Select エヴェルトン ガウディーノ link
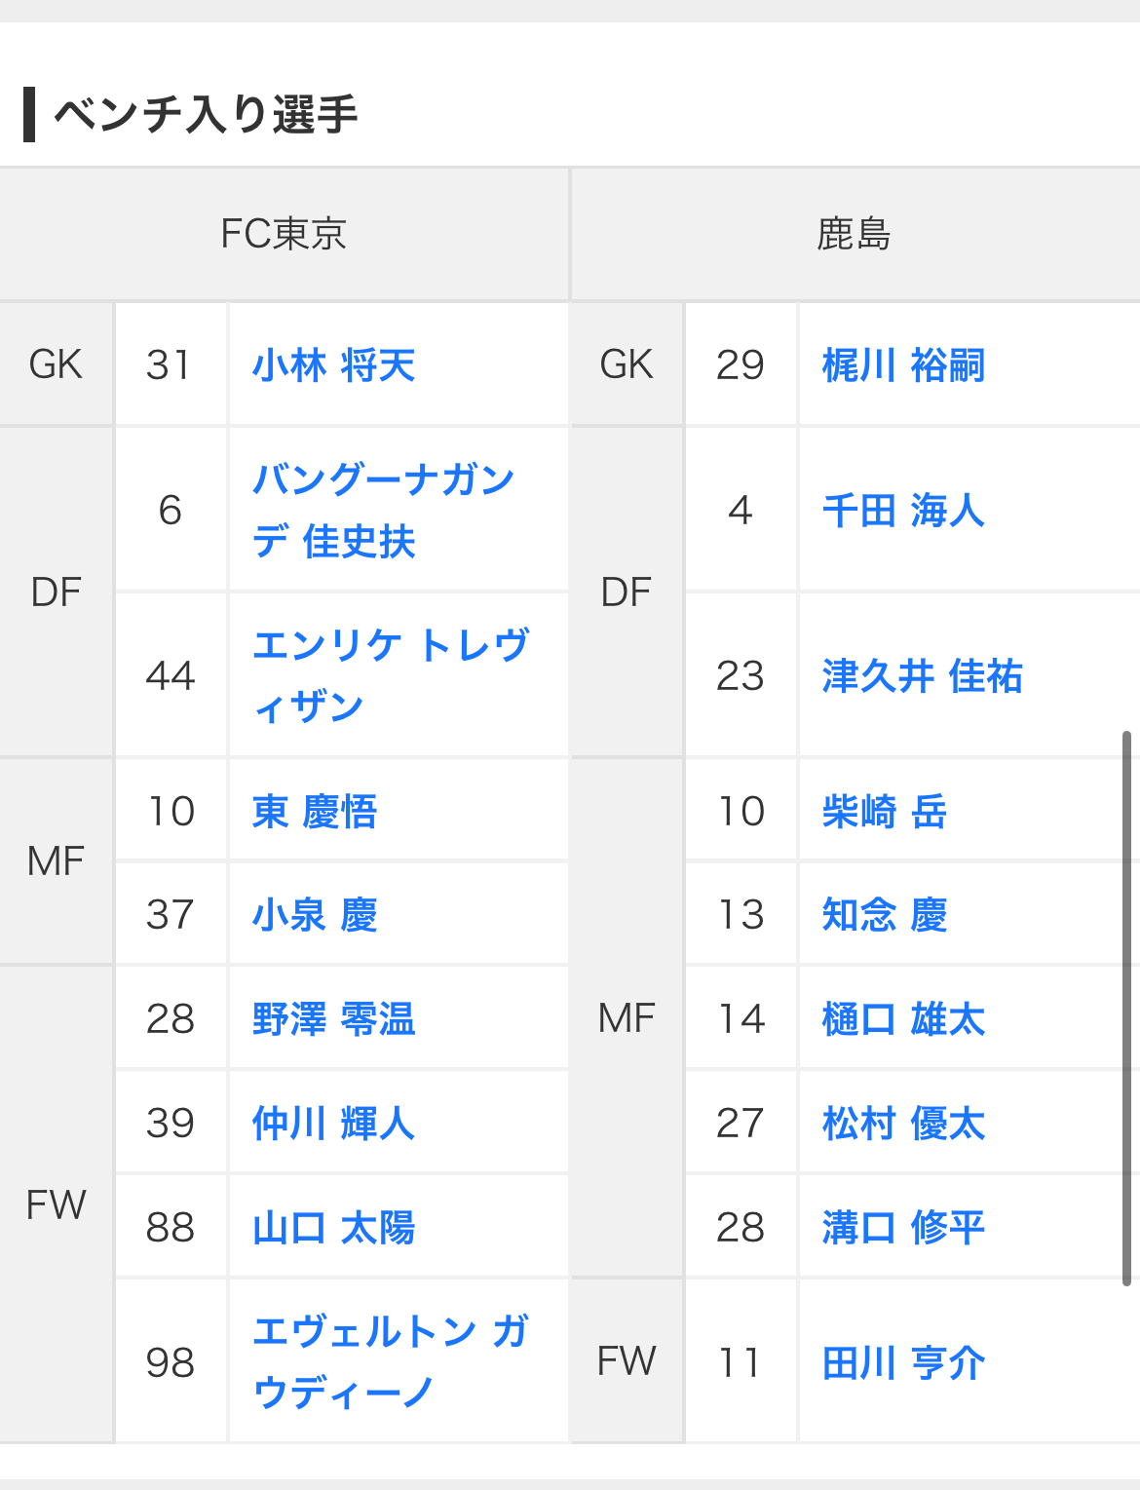The width and height of the screenshot is (1140, 1490). coord(390,1361)
